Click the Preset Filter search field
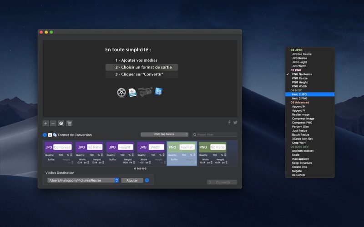This screenshot has width=364, height=227. 214,134
